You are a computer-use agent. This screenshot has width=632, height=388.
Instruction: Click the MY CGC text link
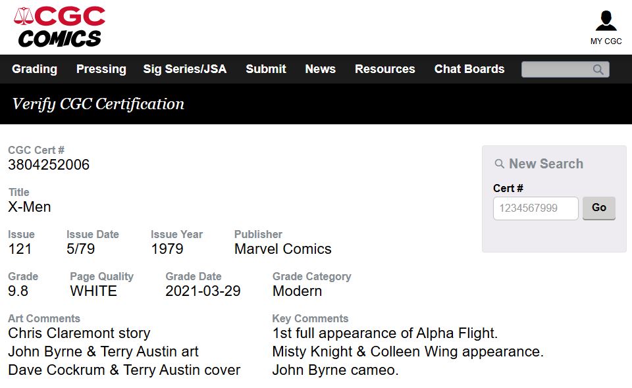[x=606, y=41]
